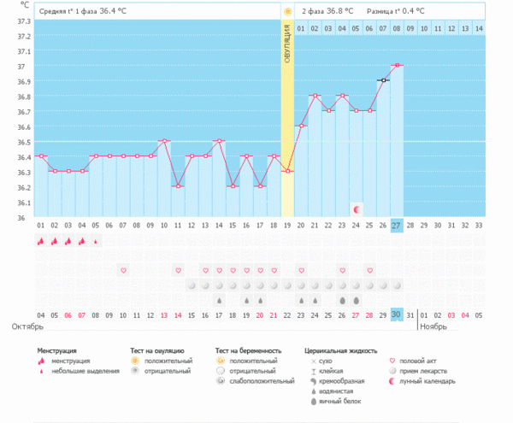Click the medication pill icon on day 12
513x423 pixels.
point(192,285)
